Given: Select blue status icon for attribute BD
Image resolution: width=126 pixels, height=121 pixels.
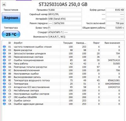Looking at the screenshot, I should (x=4, y=77).
